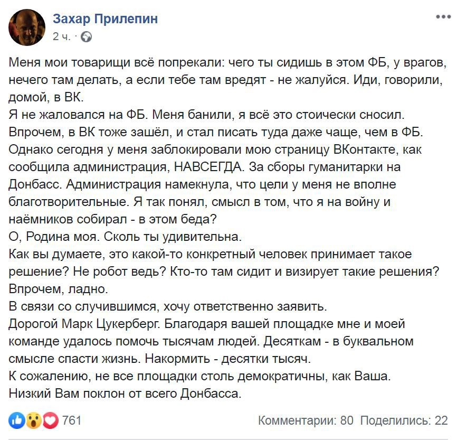Click the red heart Love reaction icon

(50, 420)
